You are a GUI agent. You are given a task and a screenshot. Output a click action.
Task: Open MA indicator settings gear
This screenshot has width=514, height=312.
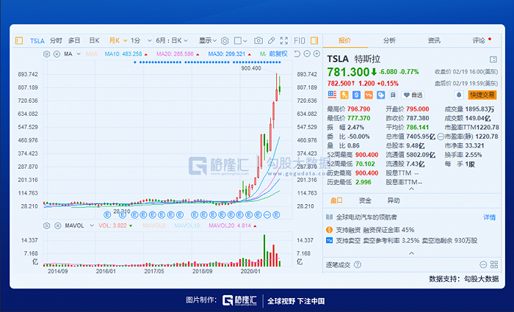(46, 54)
